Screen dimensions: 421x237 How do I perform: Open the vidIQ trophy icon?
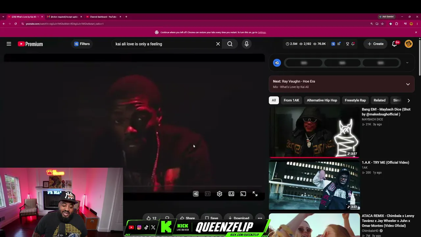pyautogui.click(x=347, y=44)
